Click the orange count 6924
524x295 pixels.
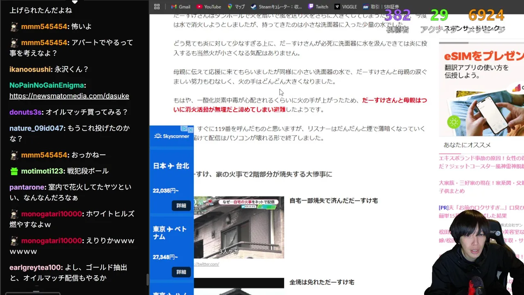tap(486, 16)
